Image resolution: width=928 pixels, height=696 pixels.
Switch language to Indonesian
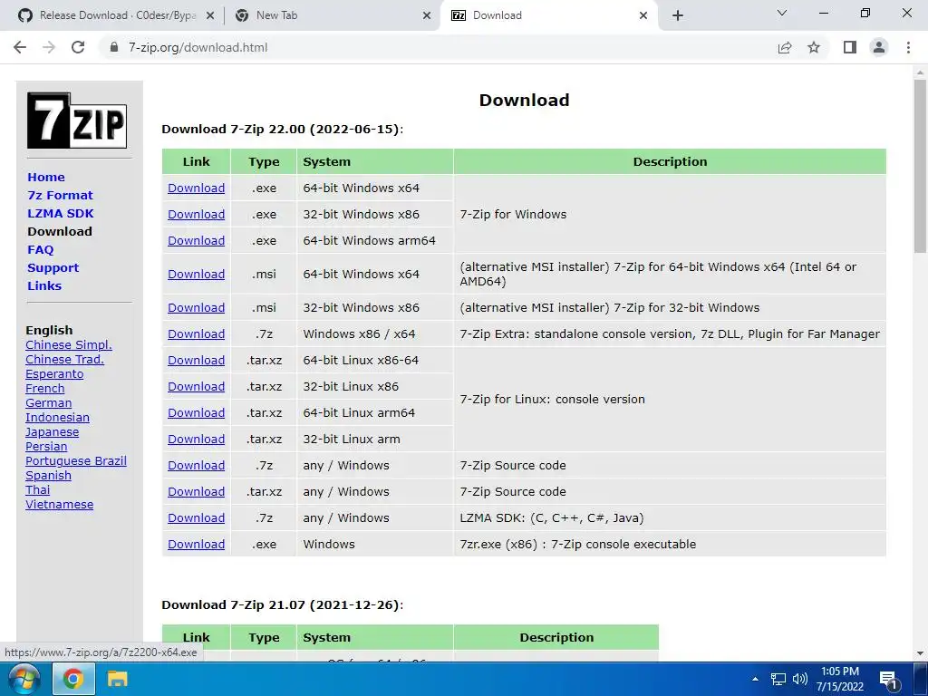(57, 417)
